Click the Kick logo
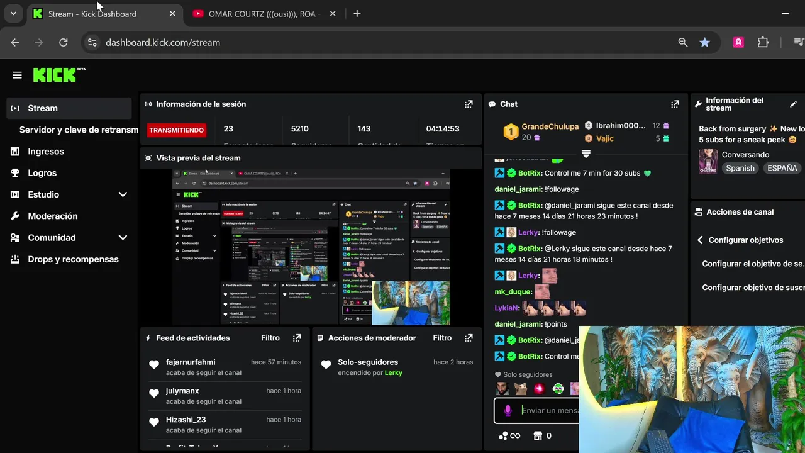The image size is (805, 453). click(59, 75)
